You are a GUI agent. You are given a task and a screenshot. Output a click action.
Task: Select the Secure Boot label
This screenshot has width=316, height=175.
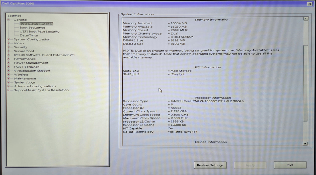[24, 51]
